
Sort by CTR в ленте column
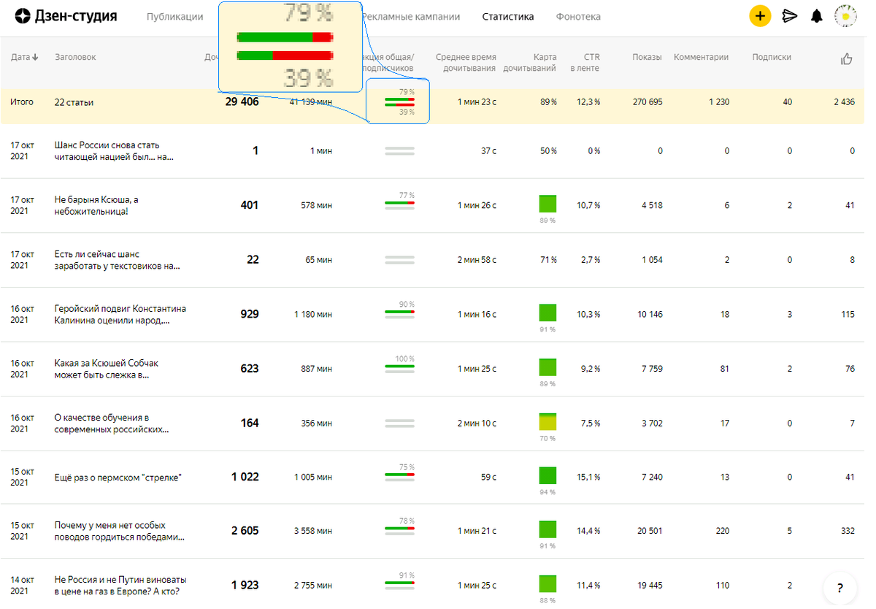[585, 63]
